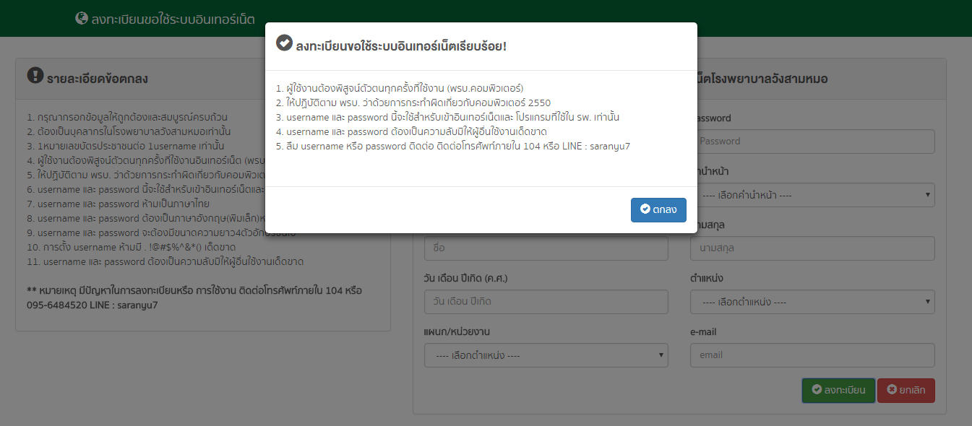Click the checkmark icon in the dialog title
This screenshot has height=426, width=972.
coord(285,43)
